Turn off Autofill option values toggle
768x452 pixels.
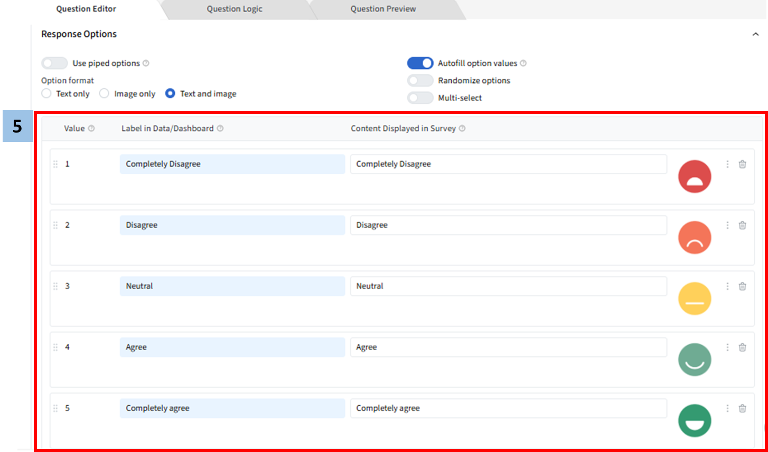pos(420,63)
